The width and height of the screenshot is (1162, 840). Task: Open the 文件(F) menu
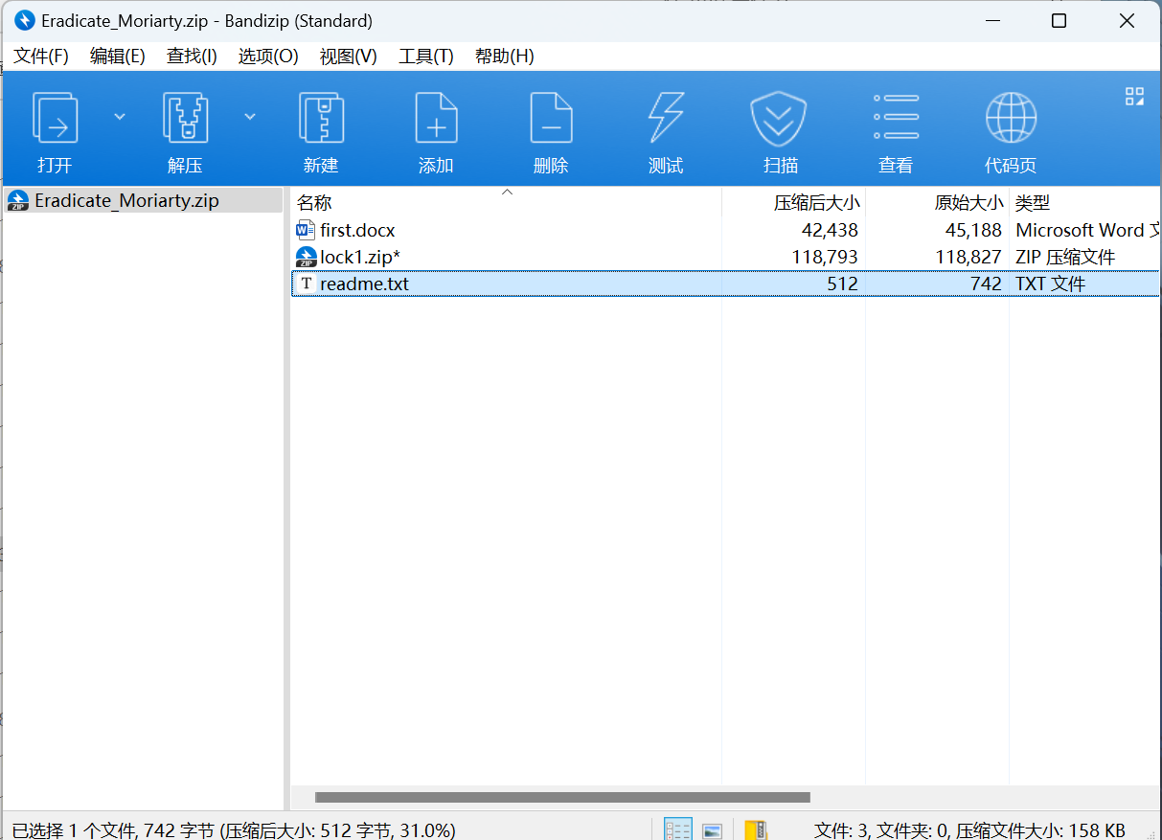click(41, 56)
